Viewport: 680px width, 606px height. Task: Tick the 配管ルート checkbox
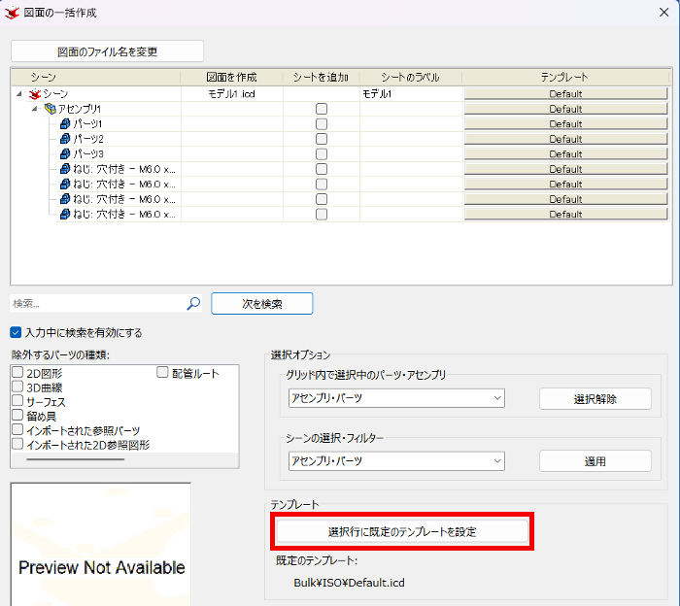pyautogui.click(x=162, y=372)
